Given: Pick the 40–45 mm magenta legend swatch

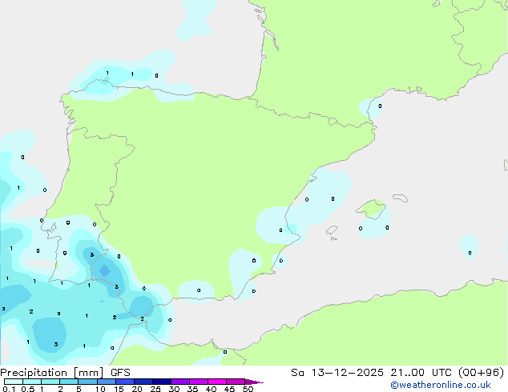Looking at the screenshot, I should [x=217, y=382].
